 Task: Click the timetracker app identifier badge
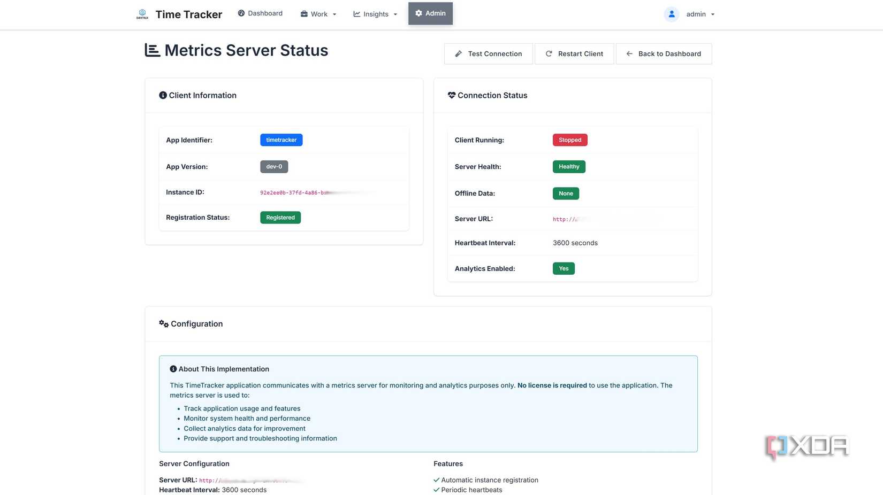point(281,140)
